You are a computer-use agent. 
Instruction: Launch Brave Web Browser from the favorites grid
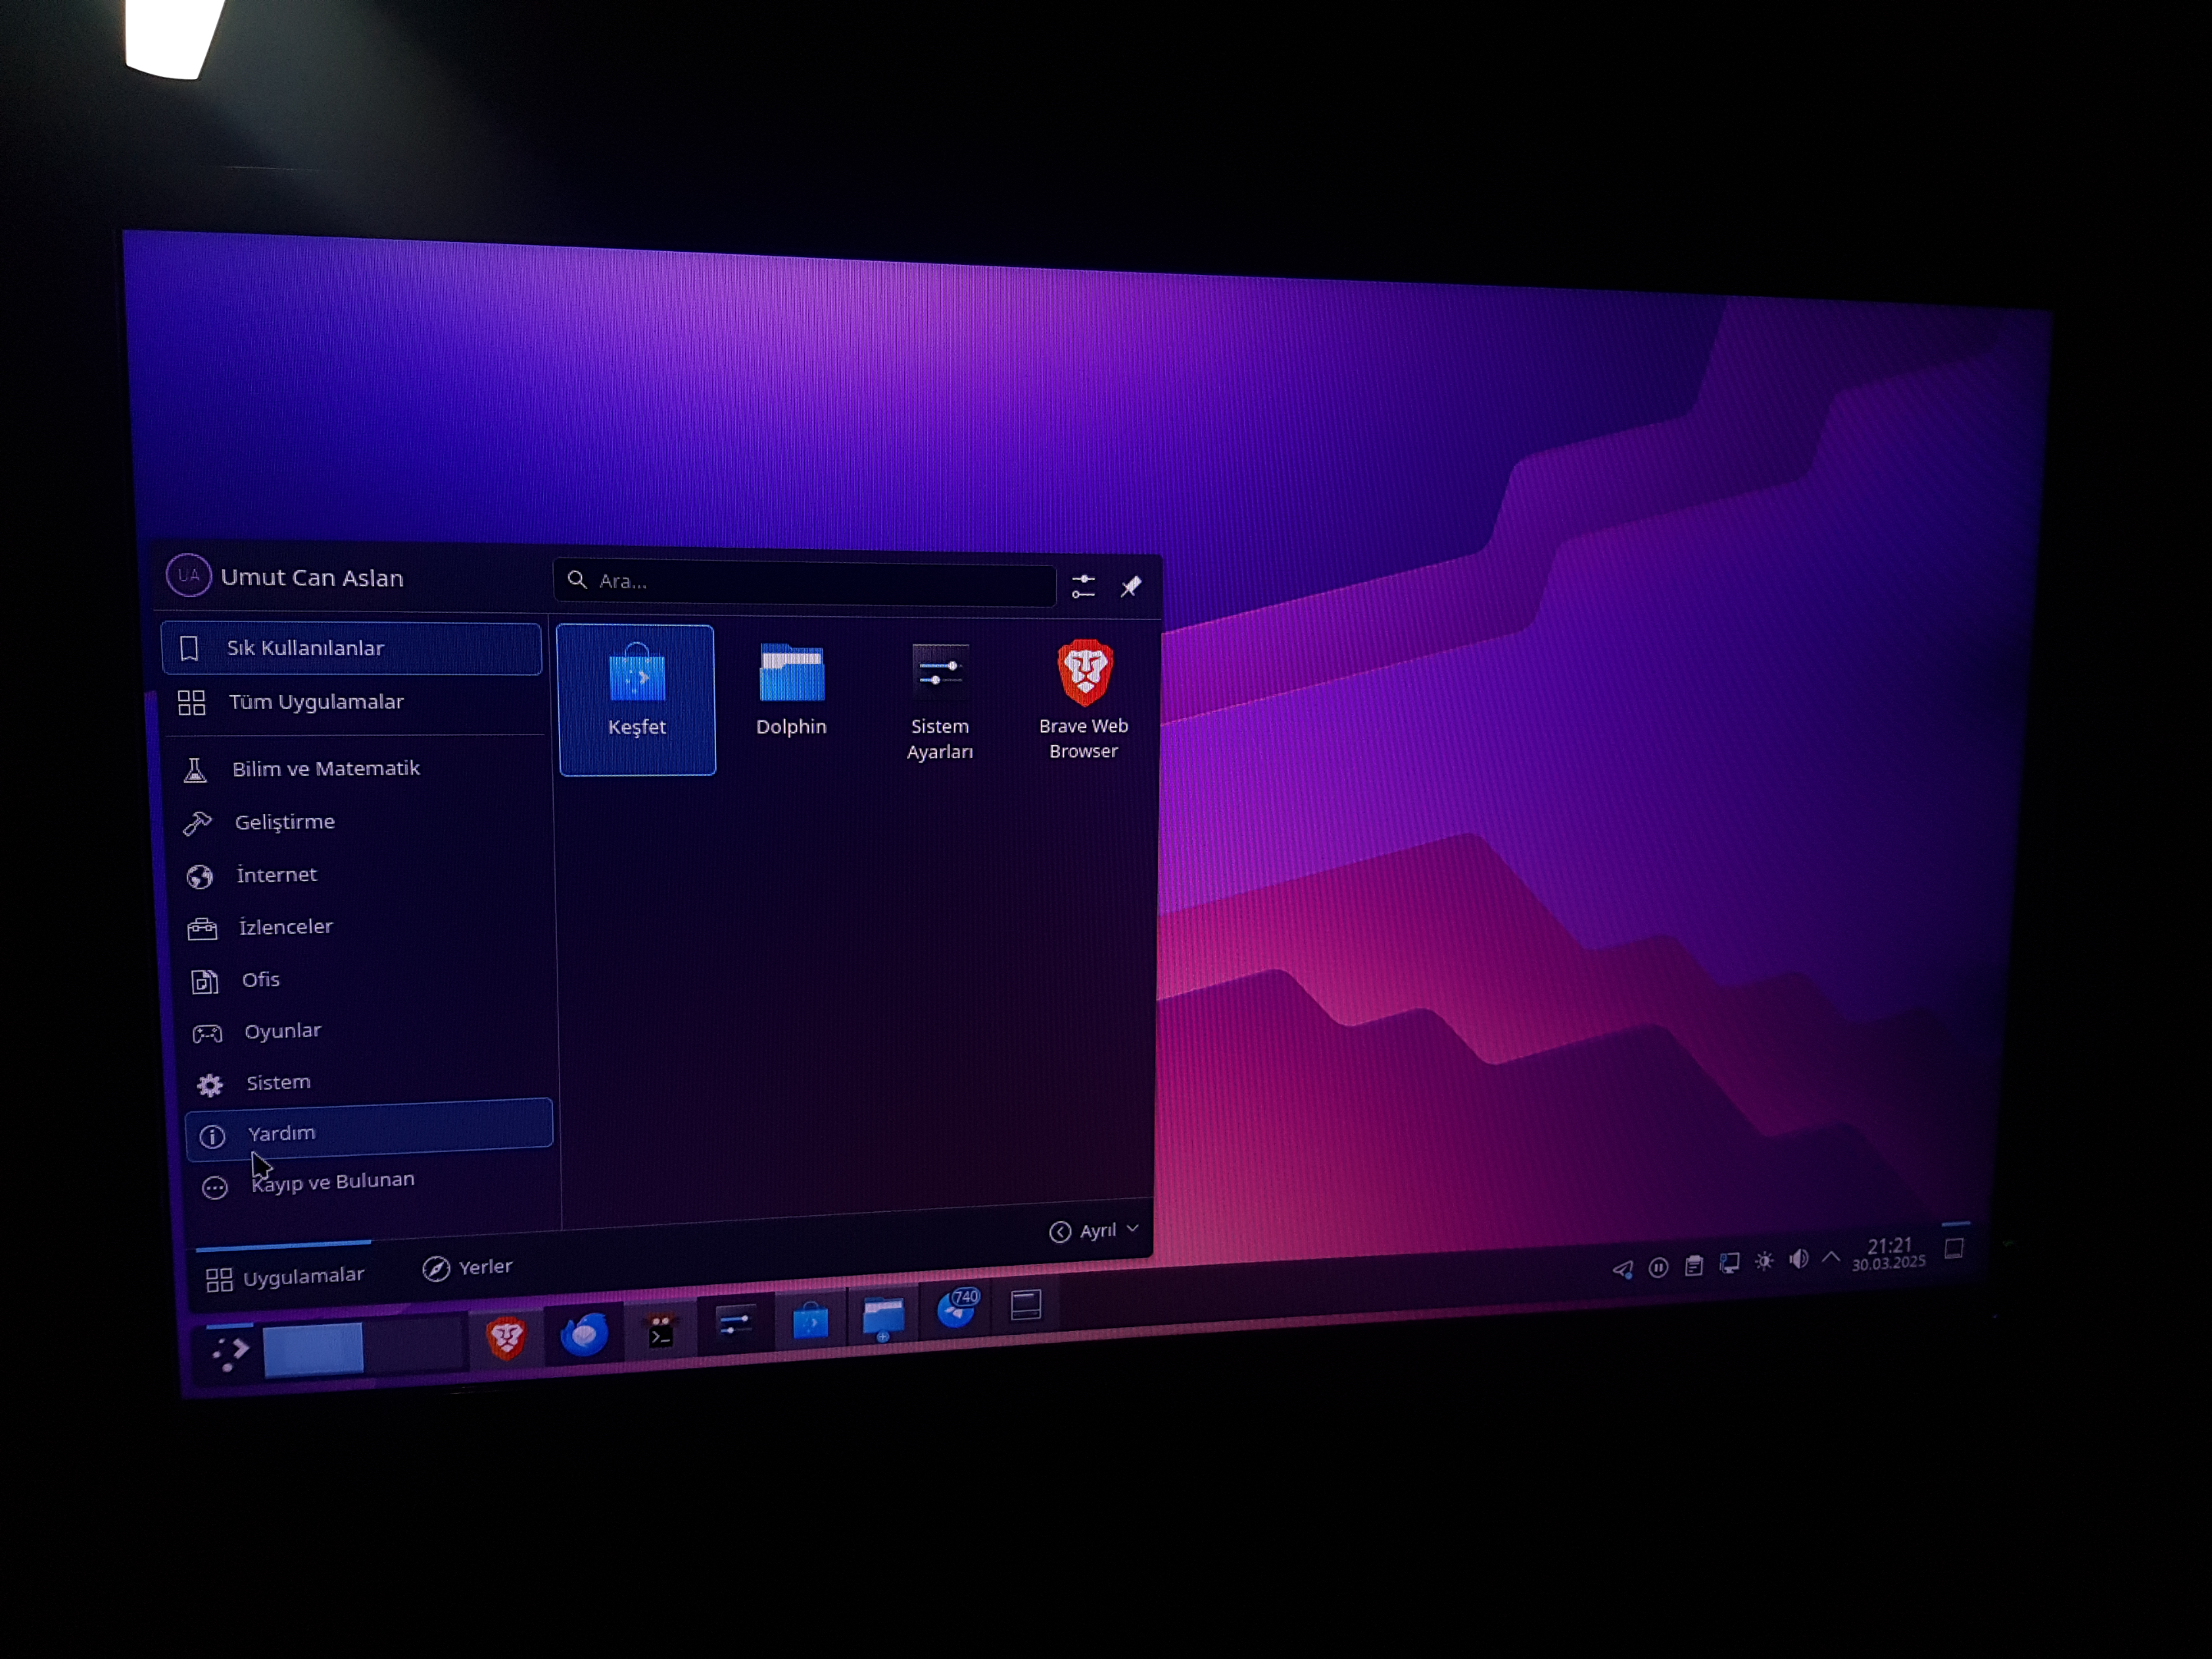(1084, 699)
